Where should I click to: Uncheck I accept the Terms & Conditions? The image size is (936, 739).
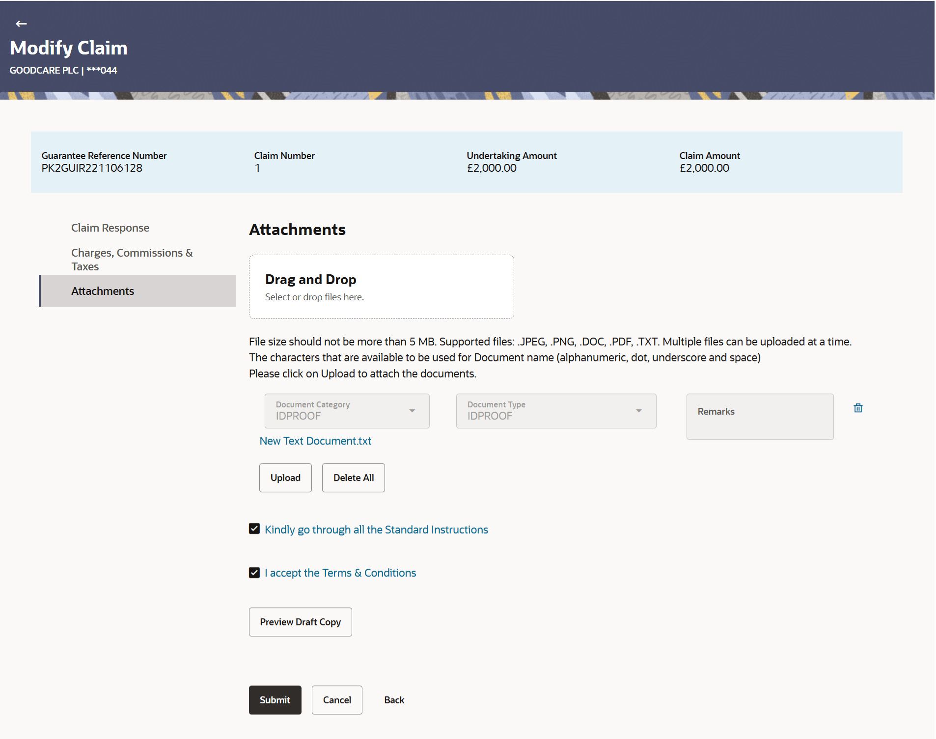tap(254, 572)
